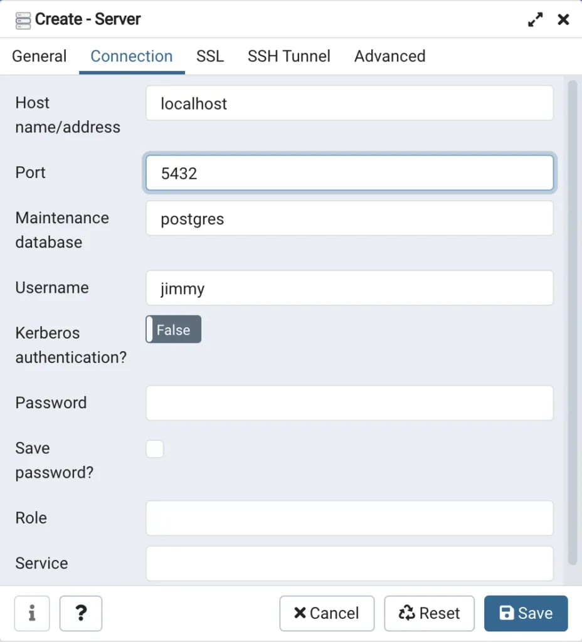Click the "Host name/address" label
Viewport: 582px width, 642px height.
pyautogui.click(x=68, y=115)
